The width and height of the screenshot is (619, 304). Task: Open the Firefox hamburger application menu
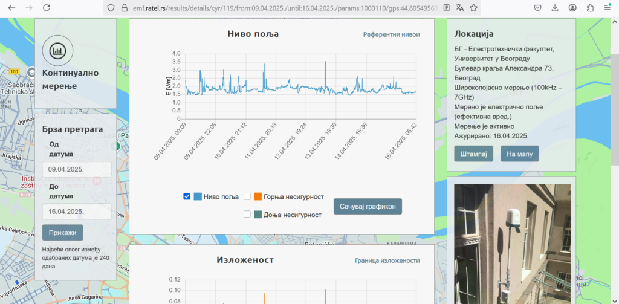[608, 8]
